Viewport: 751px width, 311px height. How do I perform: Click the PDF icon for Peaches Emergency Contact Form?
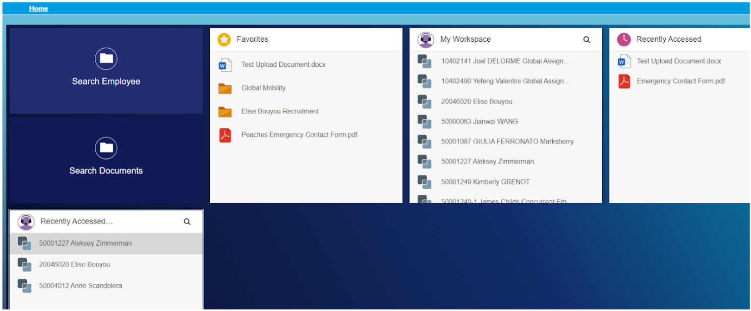[225, 135]
